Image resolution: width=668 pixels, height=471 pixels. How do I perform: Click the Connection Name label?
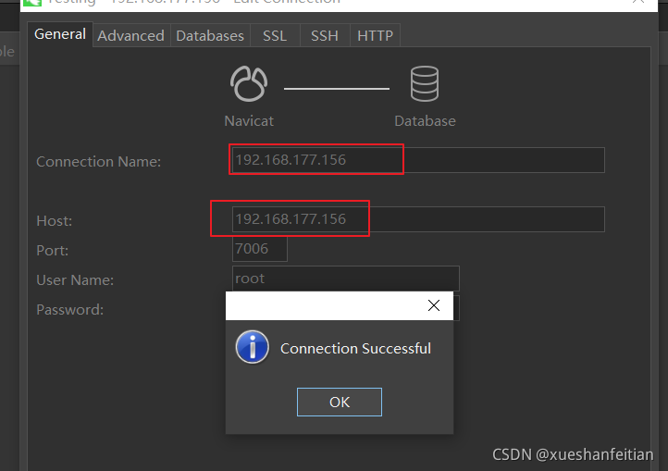pyautogui.click(x=99, y=162)
